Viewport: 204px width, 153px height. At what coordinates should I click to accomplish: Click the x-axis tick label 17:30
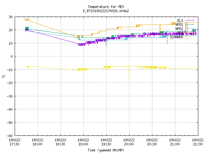pyautogui.click(x=14, y=144)
